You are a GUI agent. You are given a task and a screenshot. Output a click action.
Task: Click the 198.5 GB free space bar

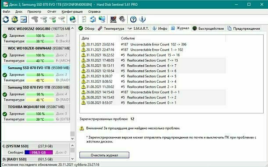pos(39,152)
